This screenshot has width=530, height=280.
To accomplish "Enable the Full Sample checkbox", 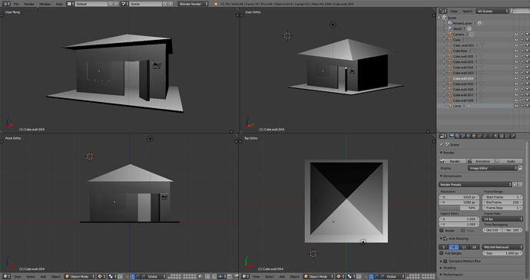I will (442, 253).
